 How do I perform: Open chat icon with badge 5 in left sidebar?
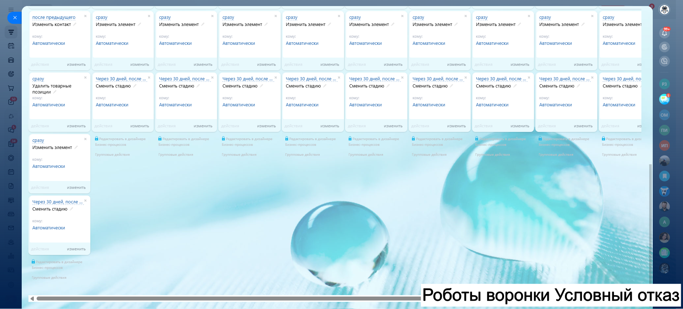click(11, 129)
